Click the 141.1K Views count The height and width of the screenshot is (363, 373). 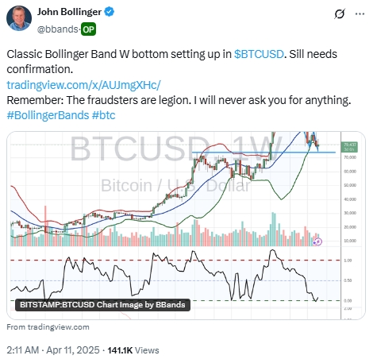[133, 350]
